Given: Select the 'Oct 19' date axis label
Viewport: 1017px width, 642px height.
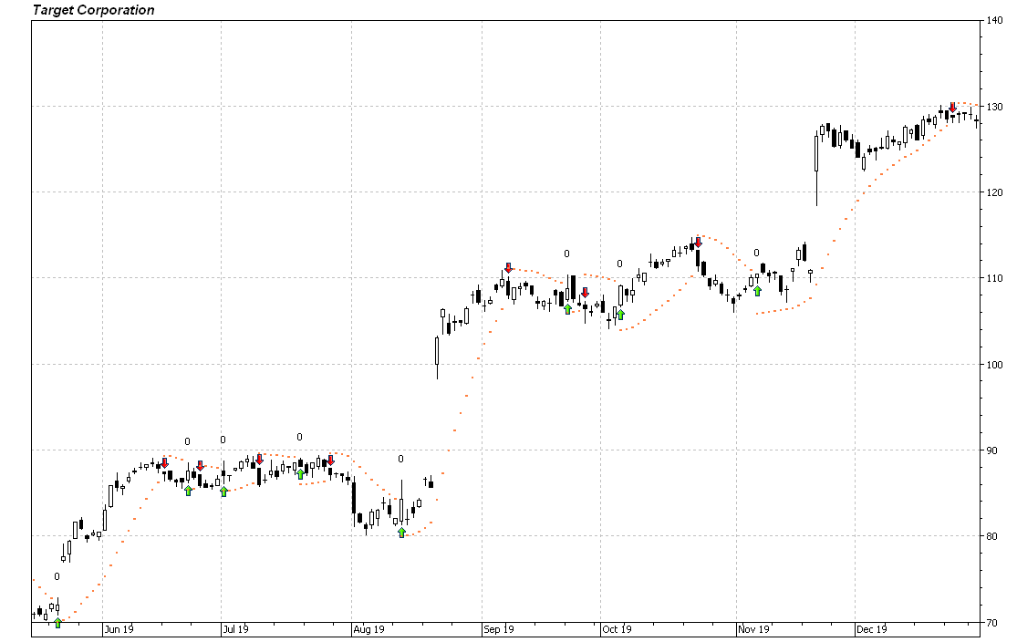Looking at the screenshot, I should click(x=617, y=629).
